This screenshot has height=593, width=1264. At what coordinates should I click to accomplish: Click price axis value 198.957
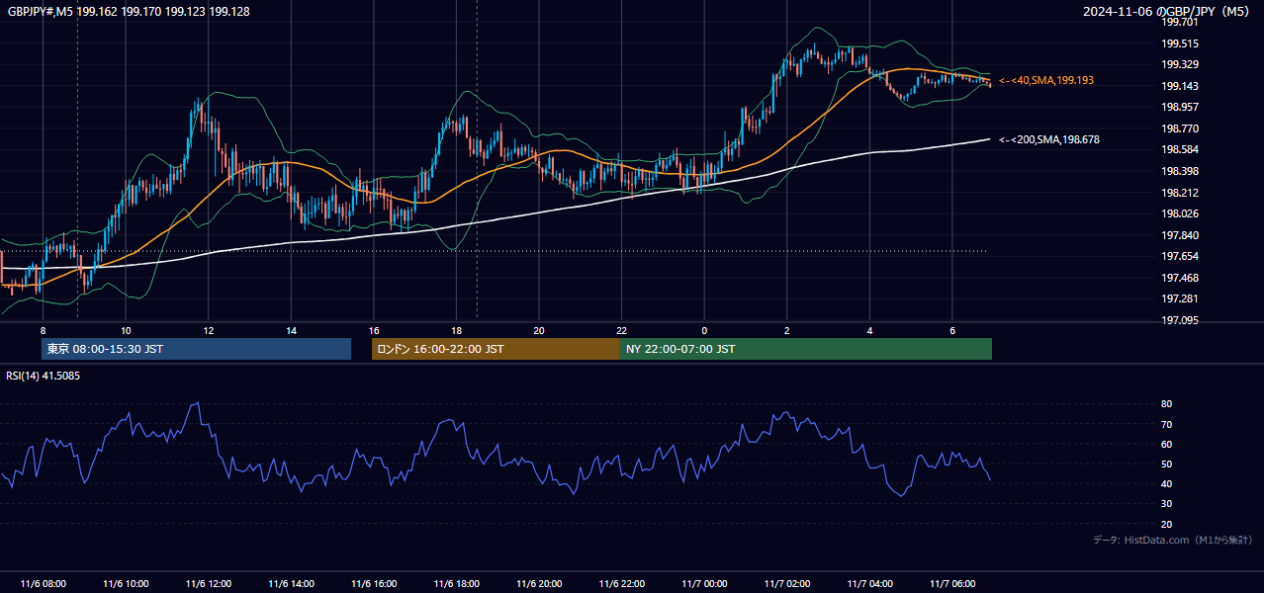(1180, 107)
